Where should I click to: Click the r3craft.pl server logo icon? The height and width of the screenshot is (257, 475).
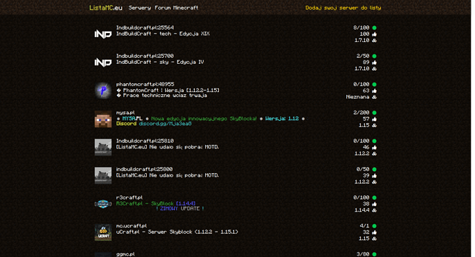point(103,204)
